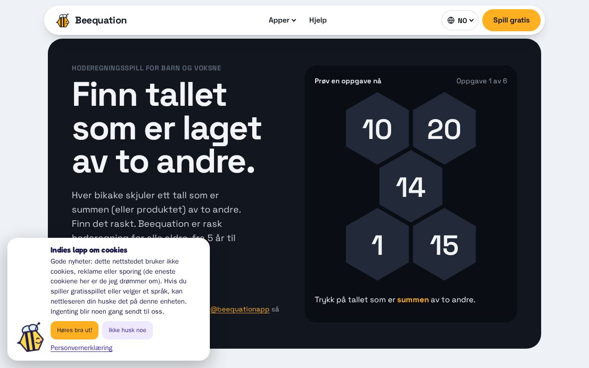Follow the @beequationapp link
The width and height of the screenshot is (589, 368).
click(x=240, y=309)
